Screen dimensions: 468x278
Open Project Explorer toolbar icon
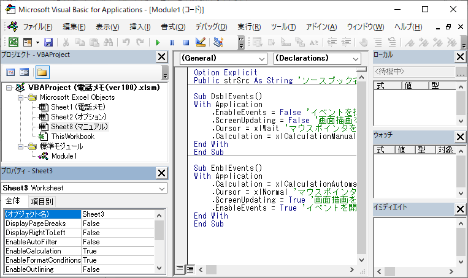point(218,42)
